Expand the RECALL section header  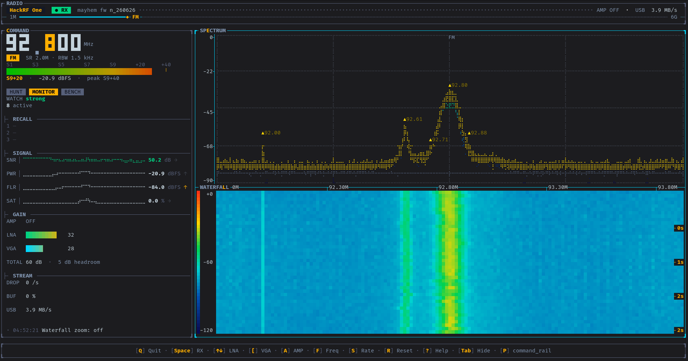[22, 119]
